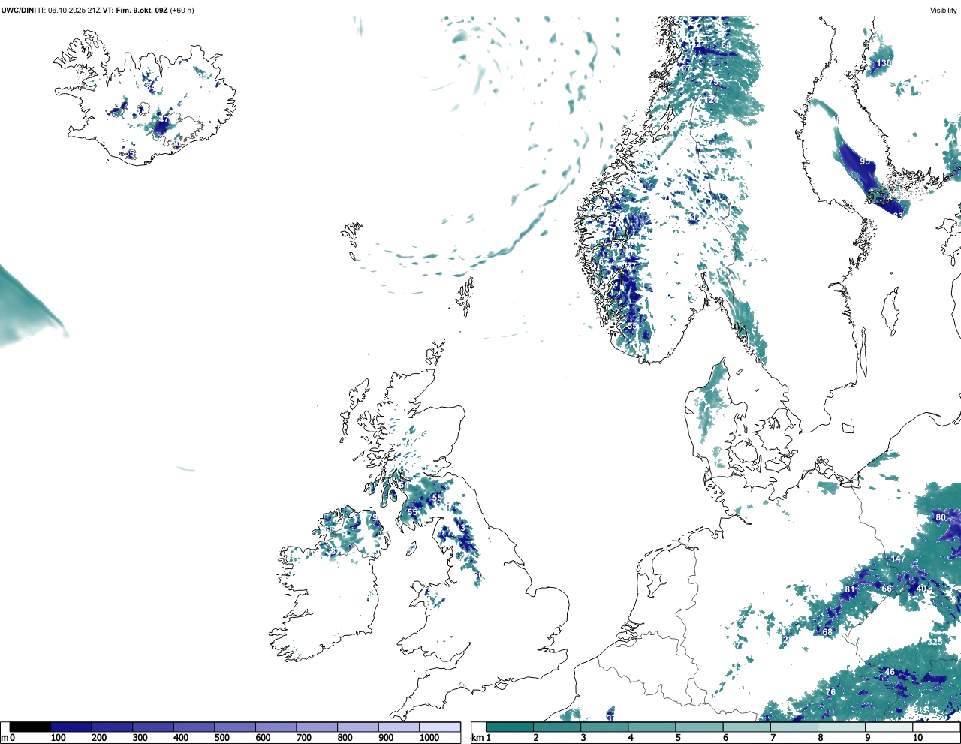Click the '500' tick label on the metre scale
Screen dimensions: 961x744
(221, 738)
